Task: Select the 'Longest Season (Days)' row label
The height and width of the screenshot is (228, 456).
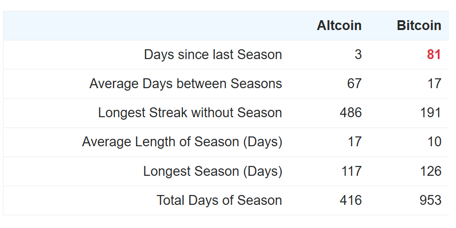Action: pos(212,171)
